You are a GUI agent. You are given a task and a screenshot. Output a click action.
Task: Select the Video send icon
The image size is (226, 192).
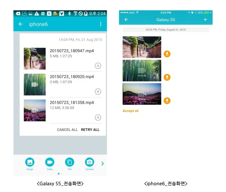point(49,162)
